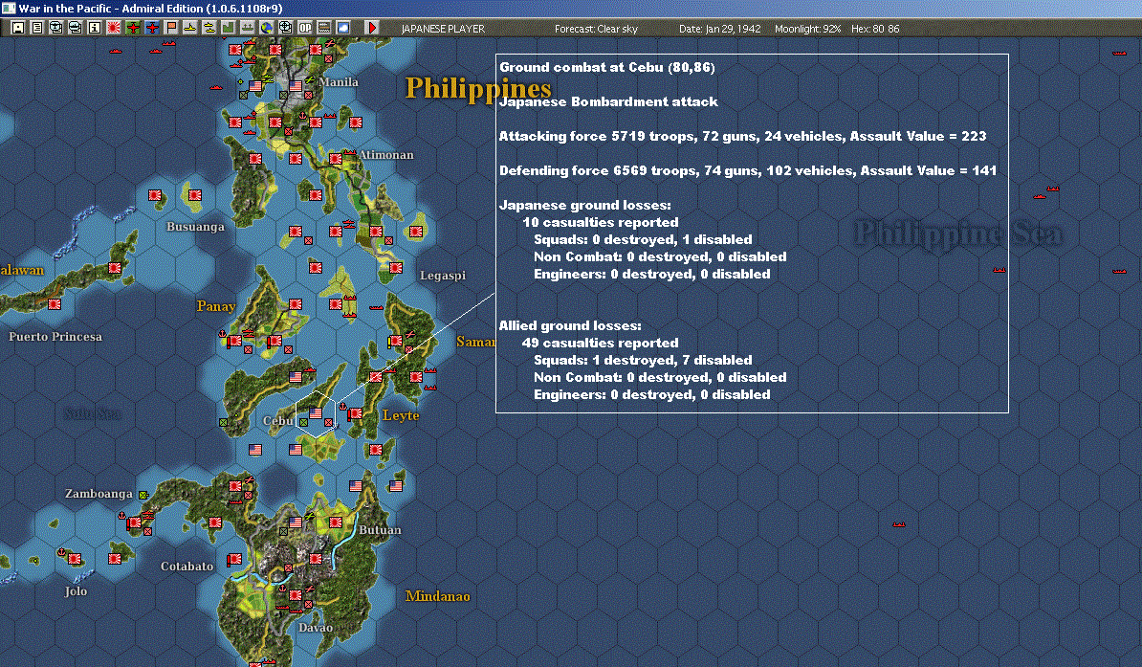Click 'Squads: 1 destroyed, 7 disabled' line
This screenshot has width=1142, height=667.
[x=643, y=360]
